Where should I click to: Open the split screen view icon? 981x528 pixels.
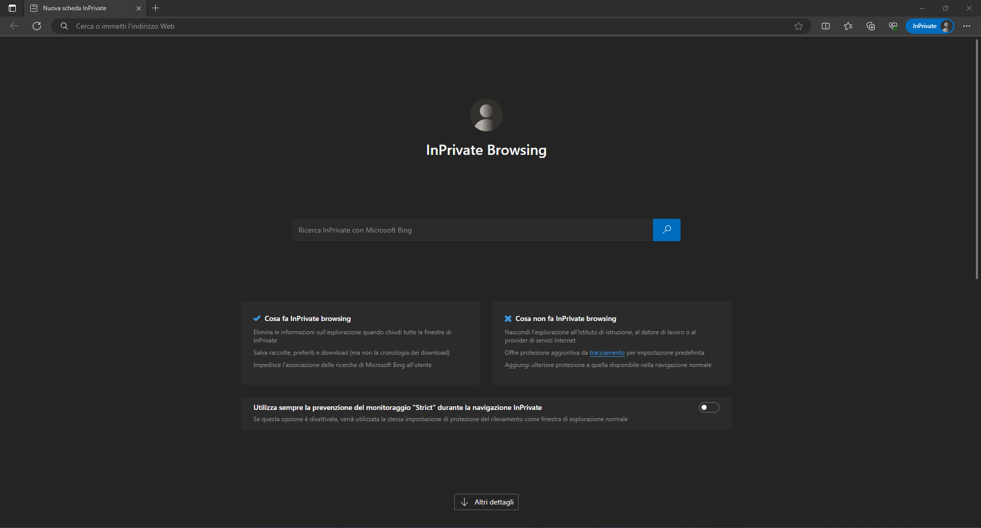[x=826, y=26]
